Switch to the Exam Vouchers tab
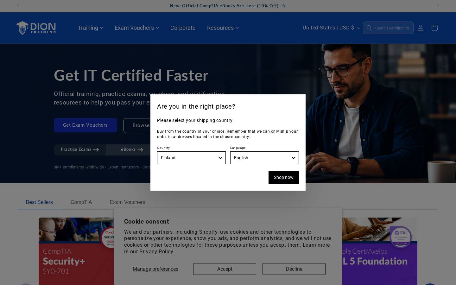This screenshot has height=285, width=456. (x=127, y=202)
